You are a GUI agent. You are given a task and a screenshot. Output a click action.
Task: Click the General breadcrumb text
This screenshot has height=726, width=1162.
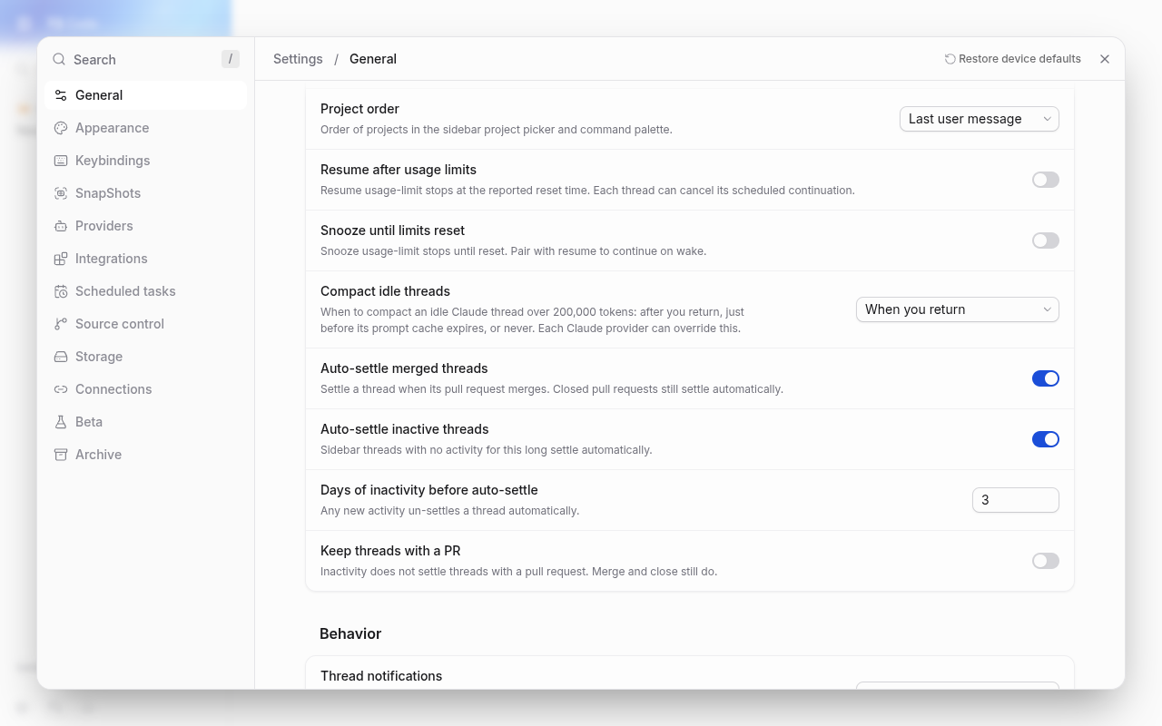coord(373,59)
